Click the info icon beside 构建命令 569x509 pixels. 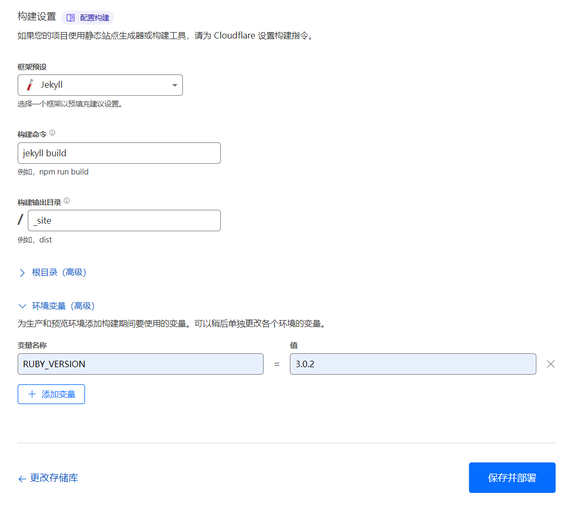pyautogui.click(x=52, y=133)
